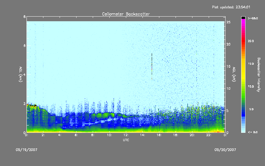Click the right y-axis label '20' kft
Image resolution: width=265 pixels, height=166 pixels.
[x=229, y=44]
